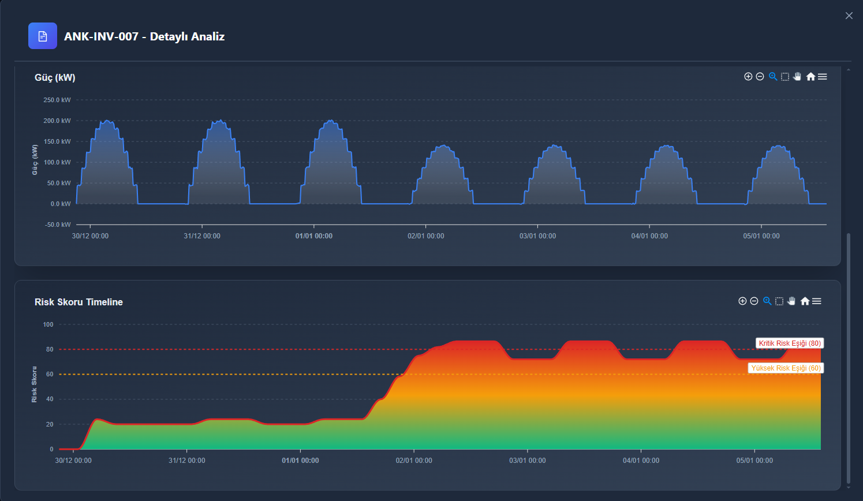Image resolution: width=863 pixels, height=501 pixels.
Task: Click the bold 01/01 00:00 axis label
Action: pos(313,235)
